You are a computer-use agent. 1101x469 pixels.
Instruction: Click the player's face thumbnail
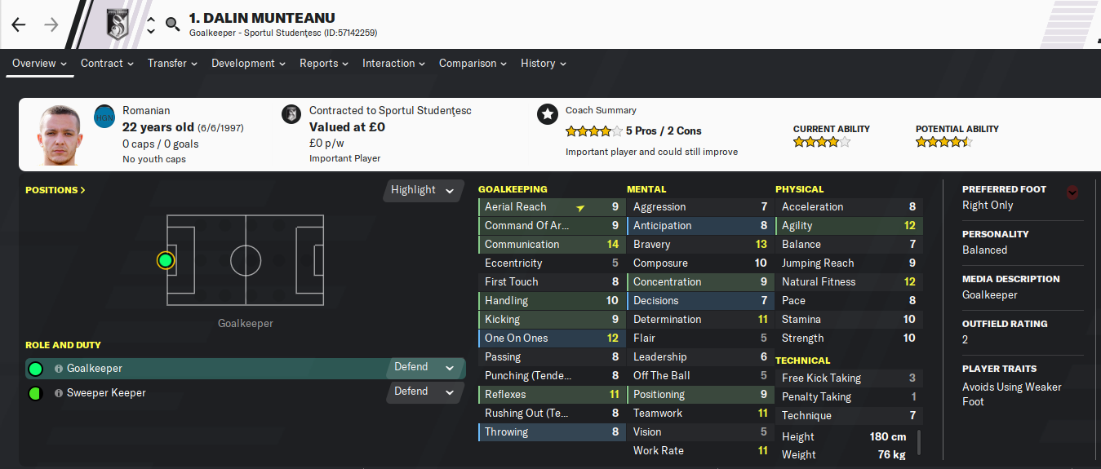coord(59,135)
